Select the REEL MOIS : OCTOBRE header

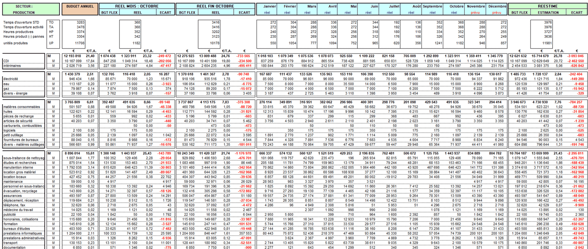point(137,6)
